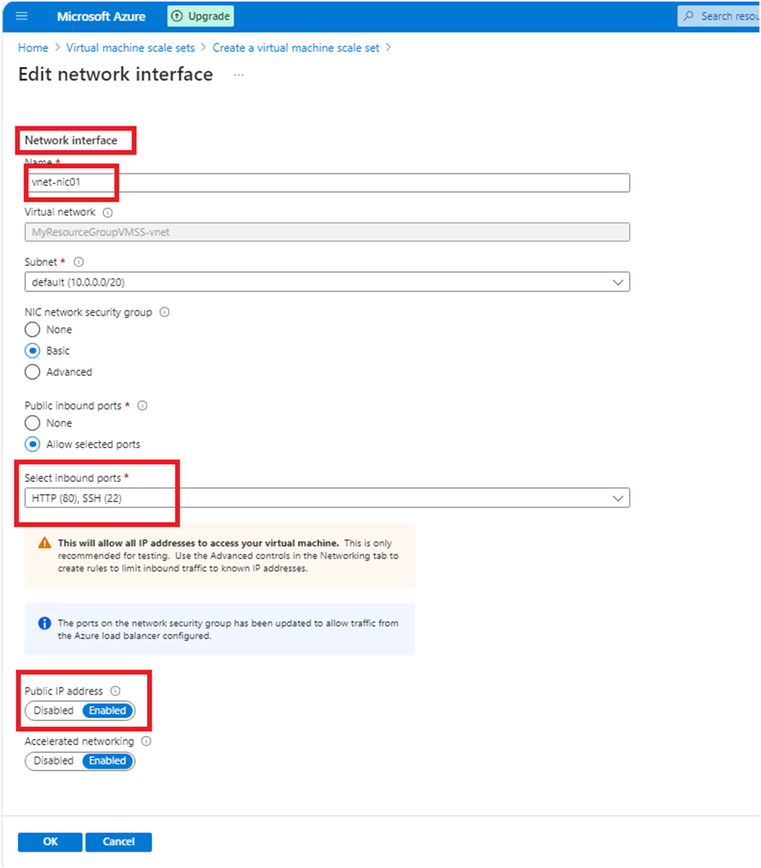Click the Virtual network info icon
The width and height of the screenshot is (761, 868).
107,211
